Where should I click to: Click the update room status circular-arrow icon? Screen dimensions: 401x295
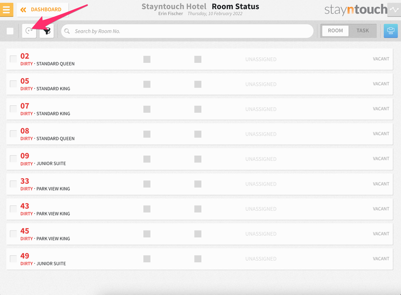29,31
